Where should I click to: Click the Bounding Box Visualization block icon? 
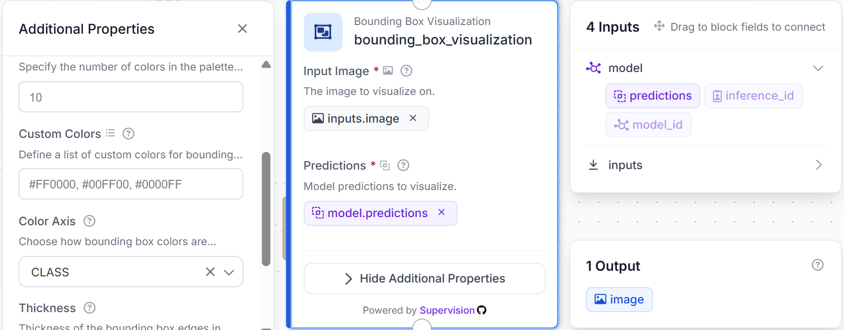pos(323,32)
